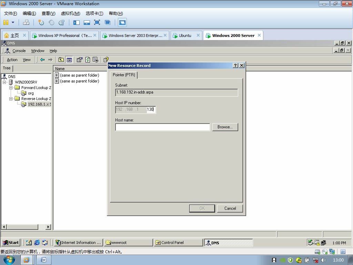
Task: Switch to the Ubuntu tab
Action: point(185,36)
